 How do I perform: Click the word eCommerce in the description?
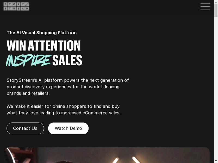click(x=95, y=113)
